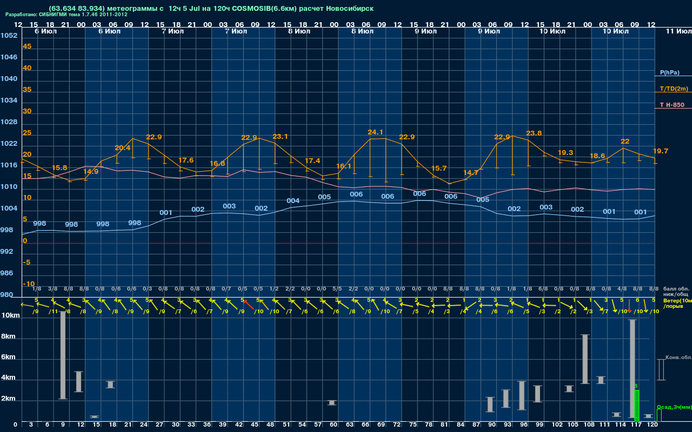
Task: Select hour 108 on the bottom axis
Action: (x=589, y=425)
